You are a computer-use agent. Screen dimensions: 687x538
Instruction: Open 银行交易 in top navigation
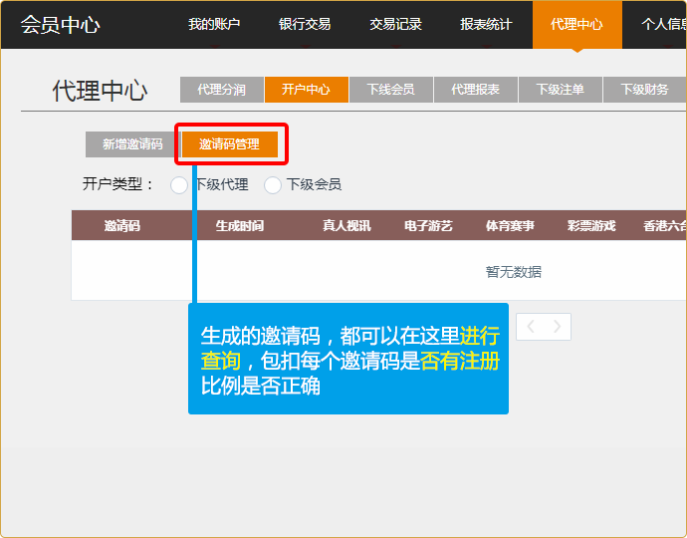(305, 24)
